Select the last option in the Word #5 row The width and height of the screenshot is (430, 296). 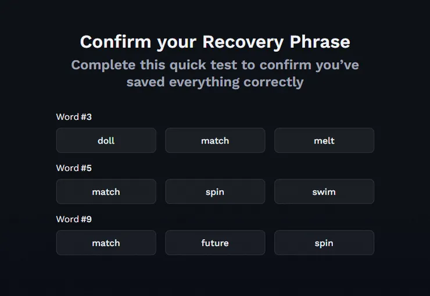click(x=324, y=192)
